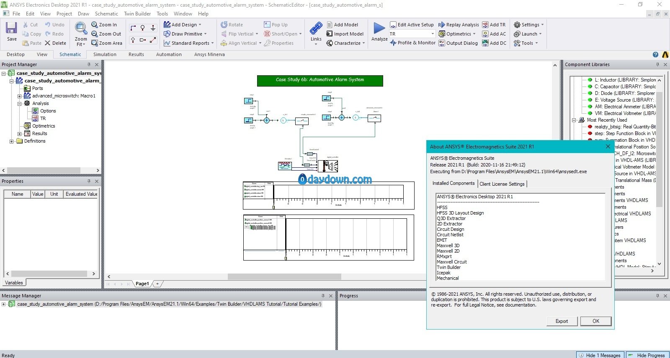Image resolution: width=670 pixels, height=358 pixels.
Task: Click Zoom Out
Action: tap(106, 34)
